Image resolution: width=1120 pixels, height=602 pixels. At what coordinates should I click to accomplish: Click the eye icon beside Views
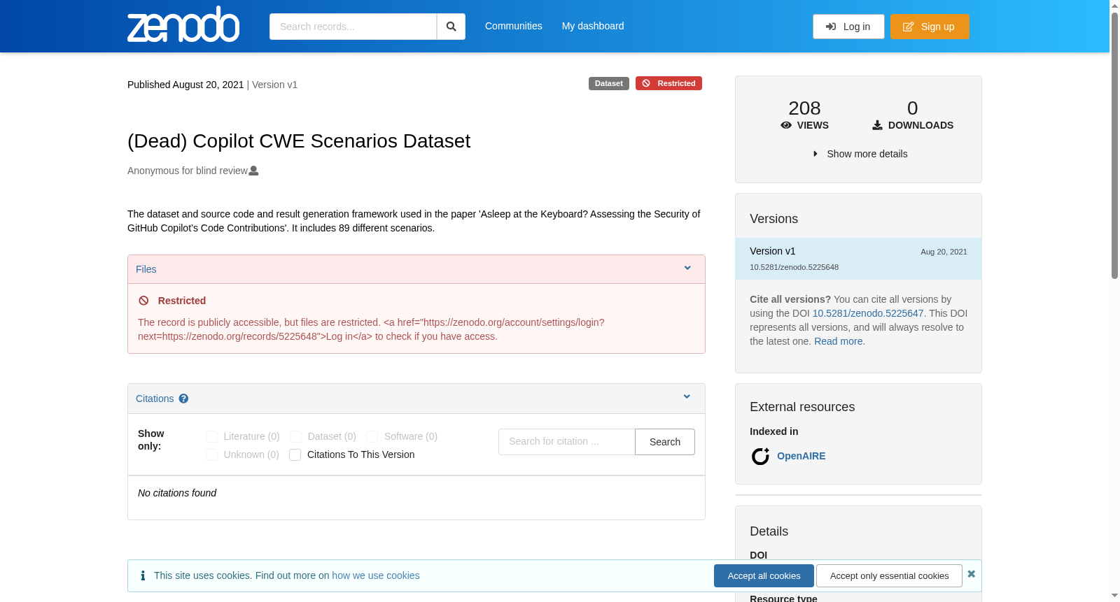click(786, 125)
